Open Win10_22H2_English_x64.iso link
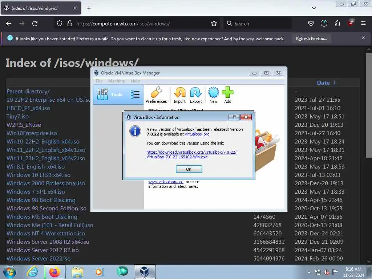This screenshot has width=372, height=279. (43, 141)
